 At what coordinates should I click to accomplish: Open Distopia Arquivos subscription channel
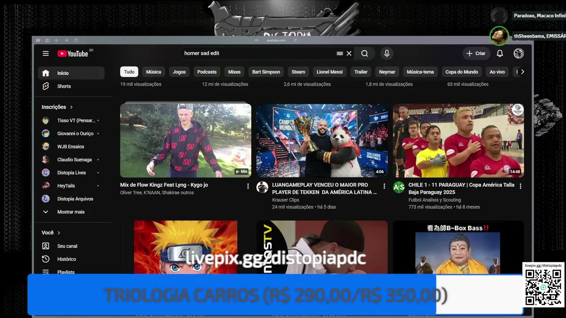click(71, 199)
